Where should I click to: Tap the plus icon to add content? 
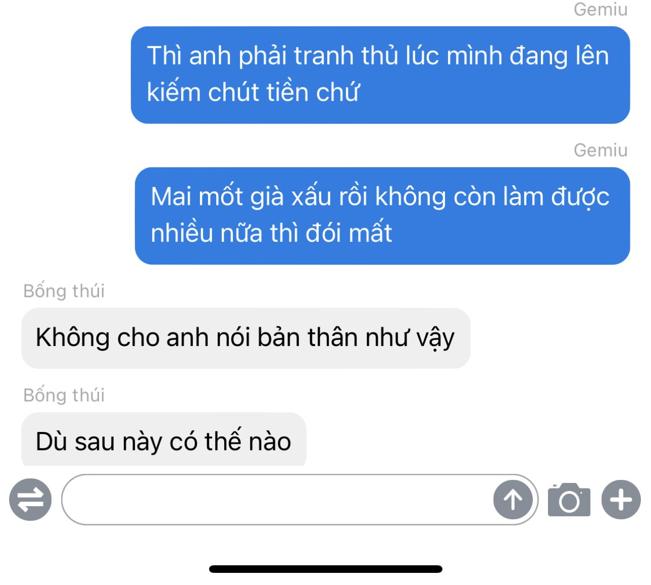[x=621, y=500]
